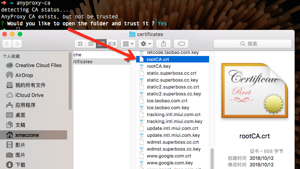Select tracking.intl.miui.com.crt file
Screen dimensions: 300x169
(173, 114)
